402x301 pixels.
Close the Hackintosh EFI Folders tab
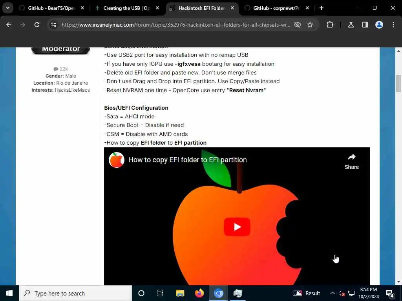[x=232, y=8]
